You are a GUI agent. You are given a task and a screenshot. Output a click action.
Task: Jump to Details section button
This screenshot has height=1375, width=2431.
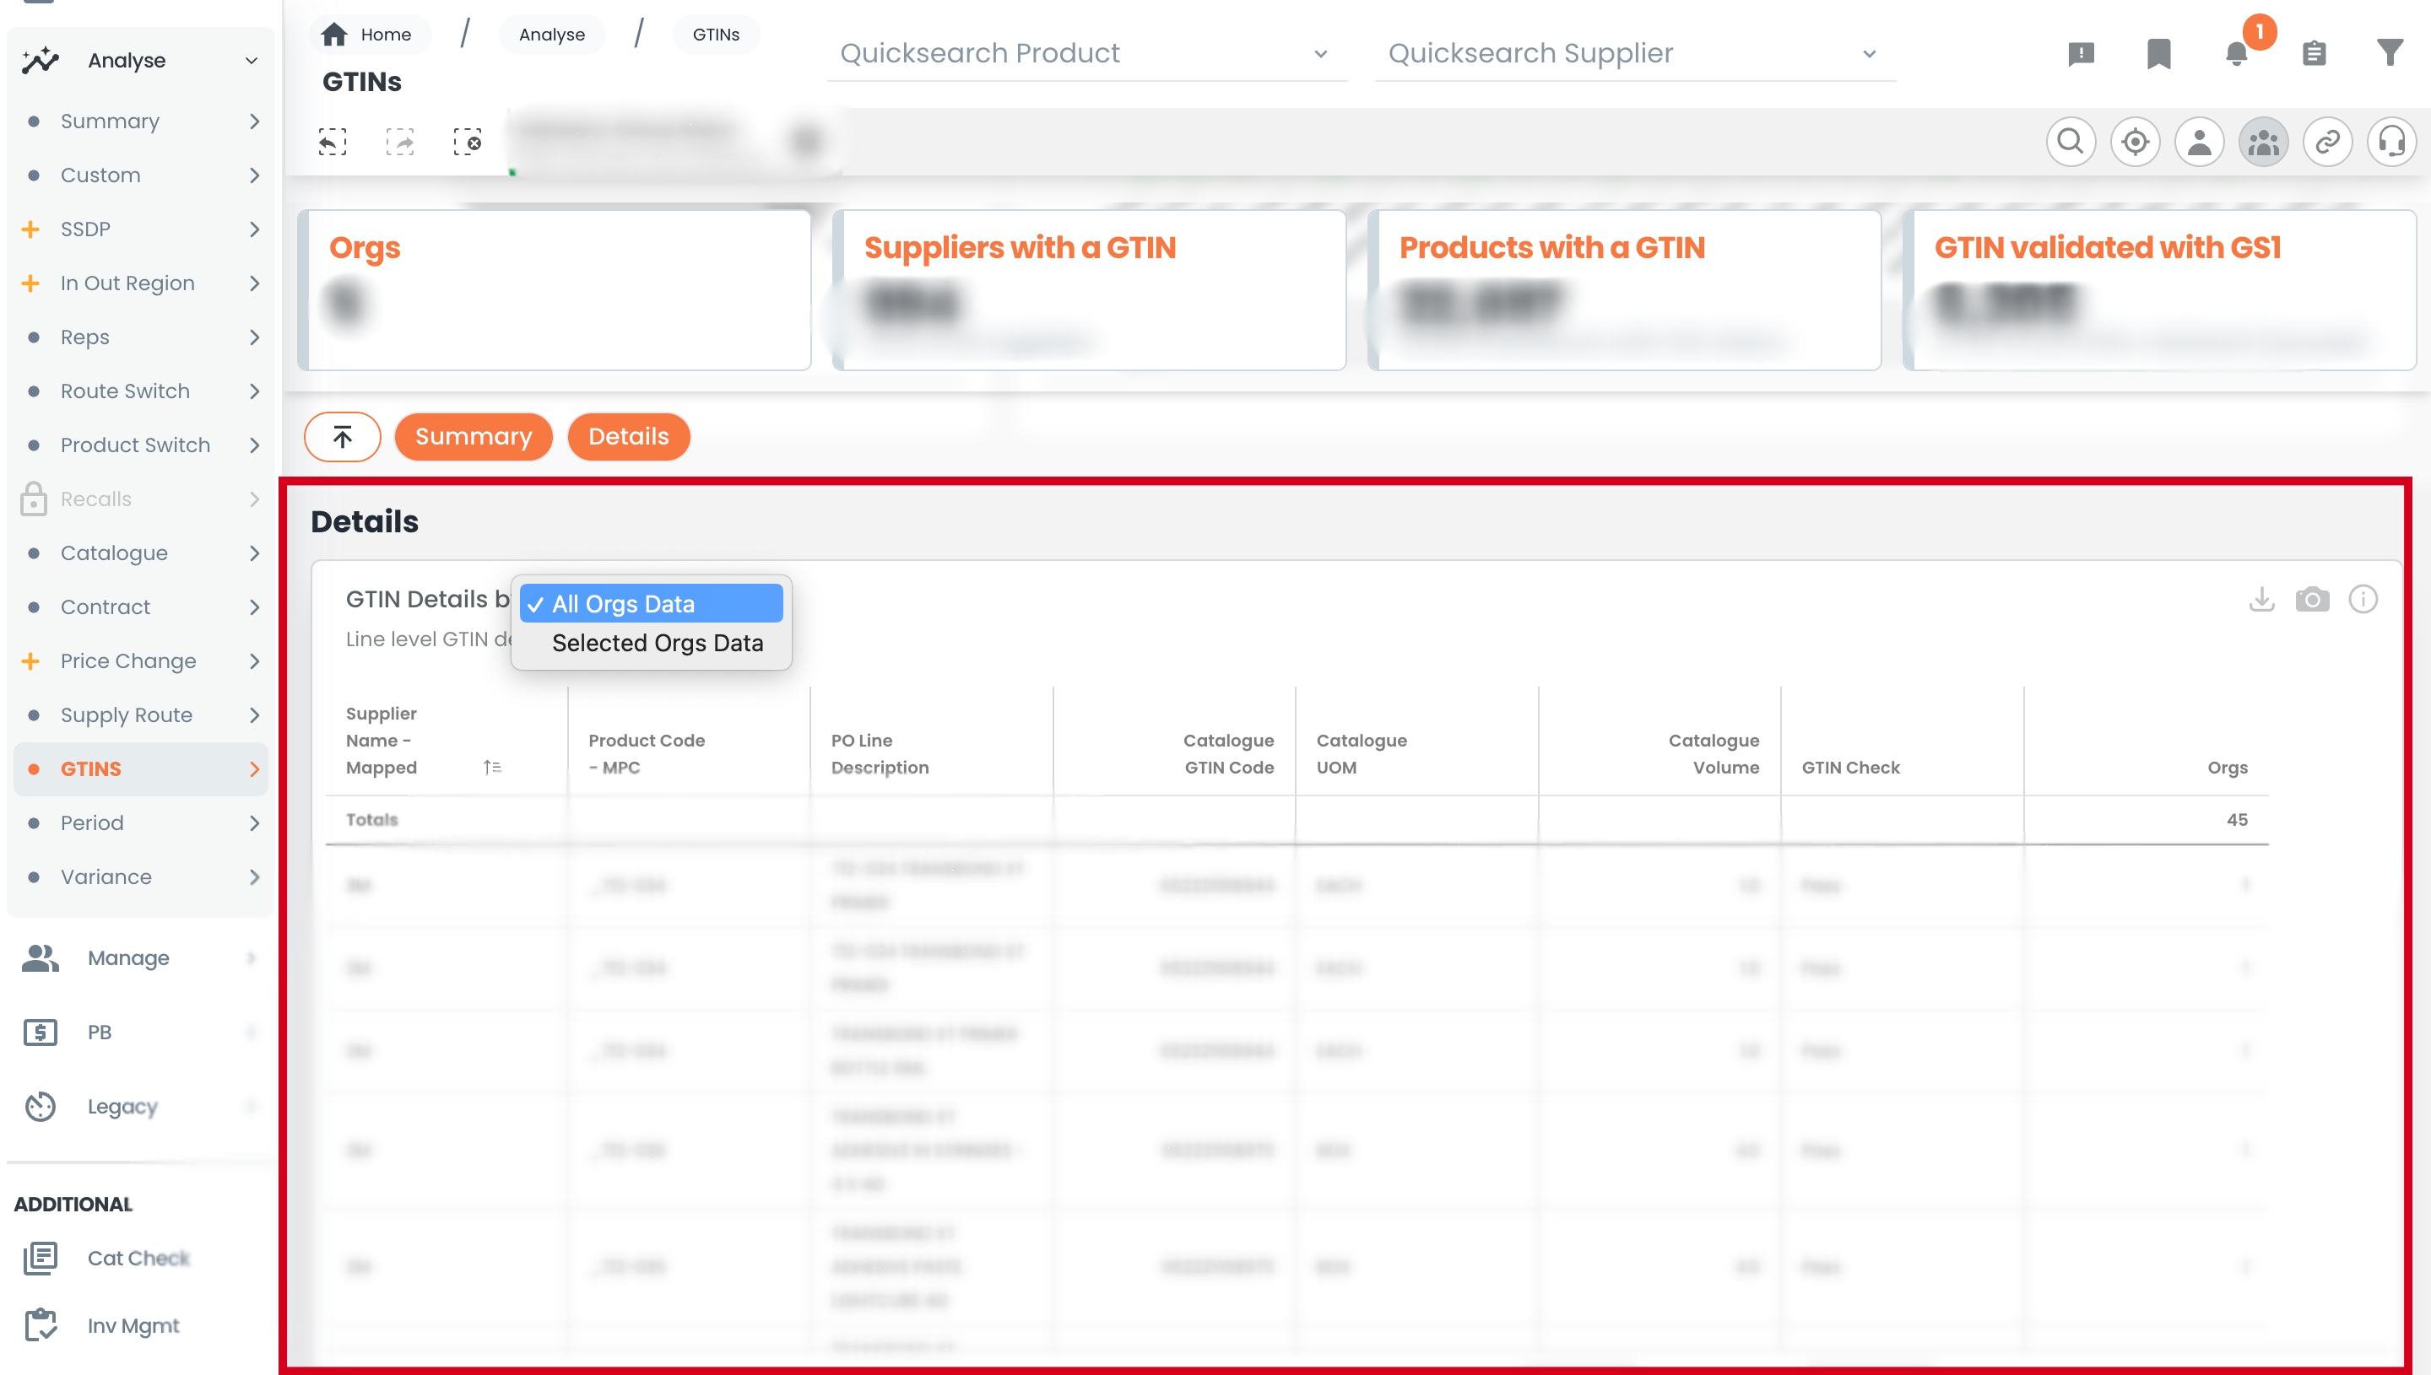(628, 436)
